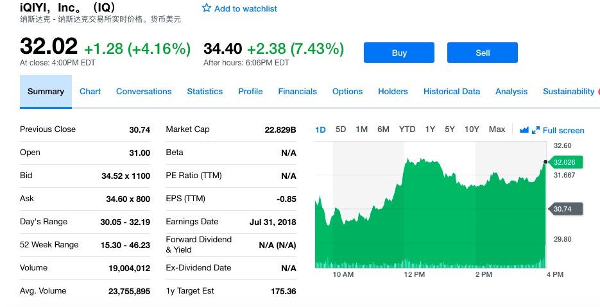This screenshot has height=307, width=600.
Task: Click the Earnings Date Jul 31, 2018
Action: click(x=273, y=222)
